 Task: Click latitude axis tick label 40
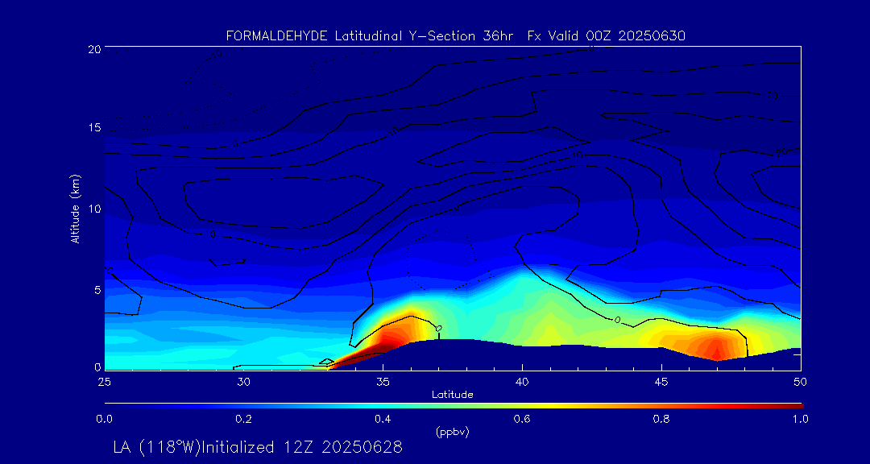[x=522, y=381]
